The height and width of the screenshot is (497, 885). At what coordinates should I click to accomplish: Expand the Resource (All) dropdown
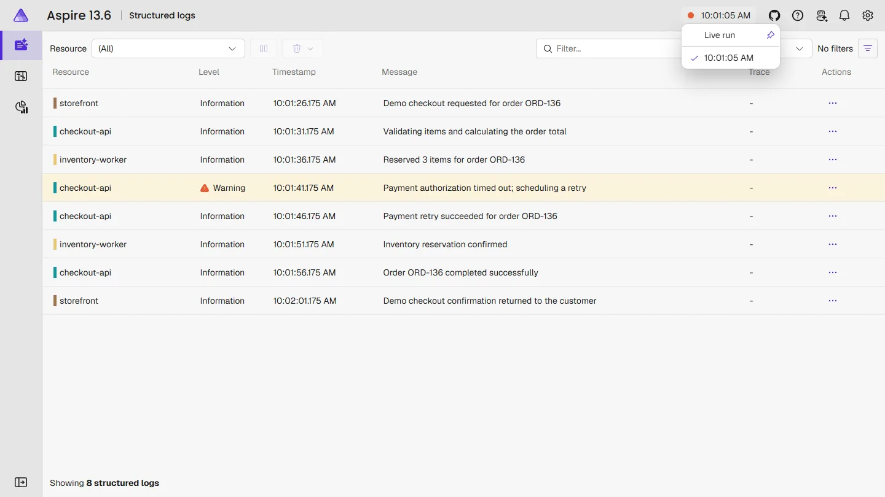click(x=168, y=48)
